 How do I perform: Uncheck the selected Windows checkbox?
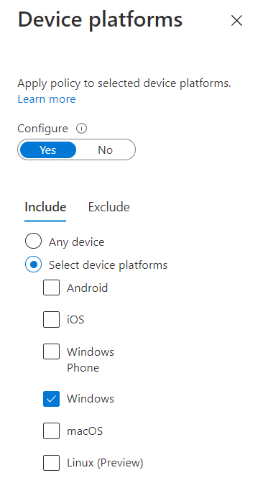tap(51, 399)
